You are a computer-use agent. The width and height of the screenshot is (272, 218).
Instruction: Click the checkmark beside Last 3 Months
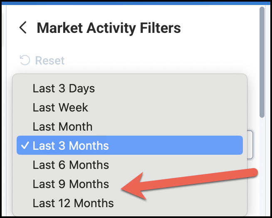point(25,146)
